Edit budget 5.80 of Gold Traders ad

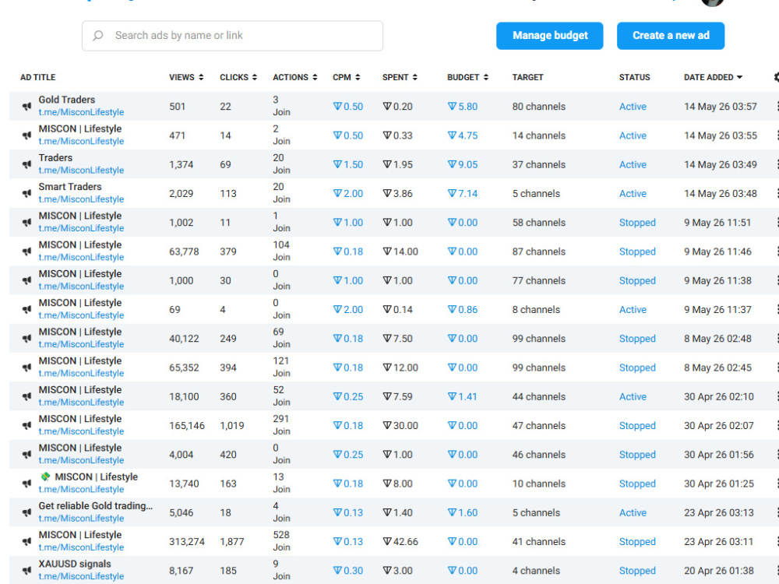pyautogui.click(x=463, y=106)
